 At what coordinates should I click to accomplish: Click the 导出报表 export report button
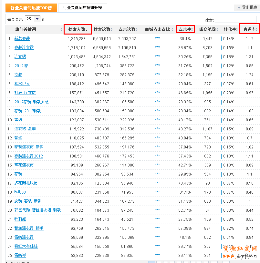tap(246, 7)
